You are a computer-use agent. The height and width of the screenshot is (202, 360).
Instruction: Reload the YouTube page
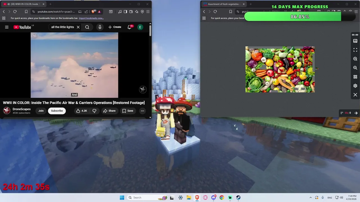tap(15, 12)
